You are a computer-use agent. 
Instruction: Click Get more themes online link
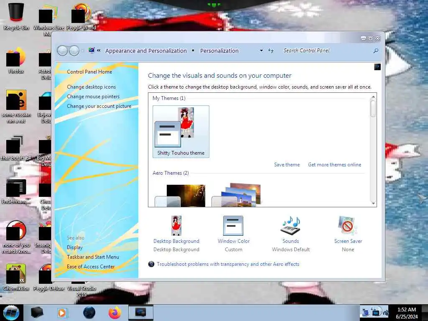coord(335,165)
